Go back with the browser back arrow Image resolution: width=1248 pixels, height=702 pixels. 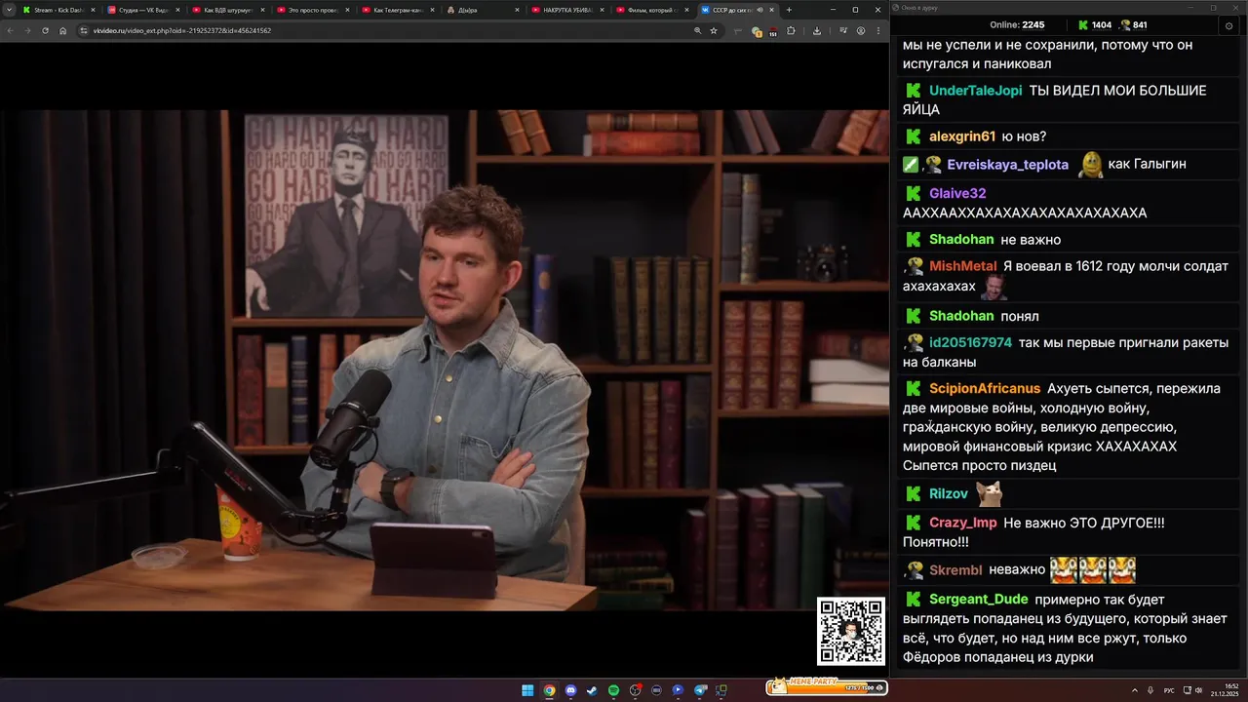[10, 30]
